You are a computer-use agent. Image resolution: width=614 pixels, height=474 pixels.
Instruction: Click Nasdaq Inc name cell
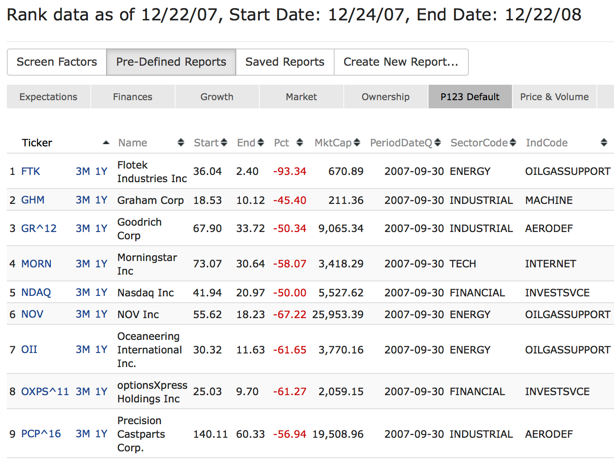(x=146, y=293)
